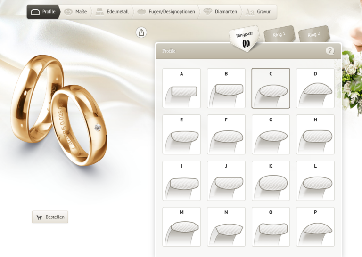
Task: Open the help question mark icon
Action: (x=330, y=51)
